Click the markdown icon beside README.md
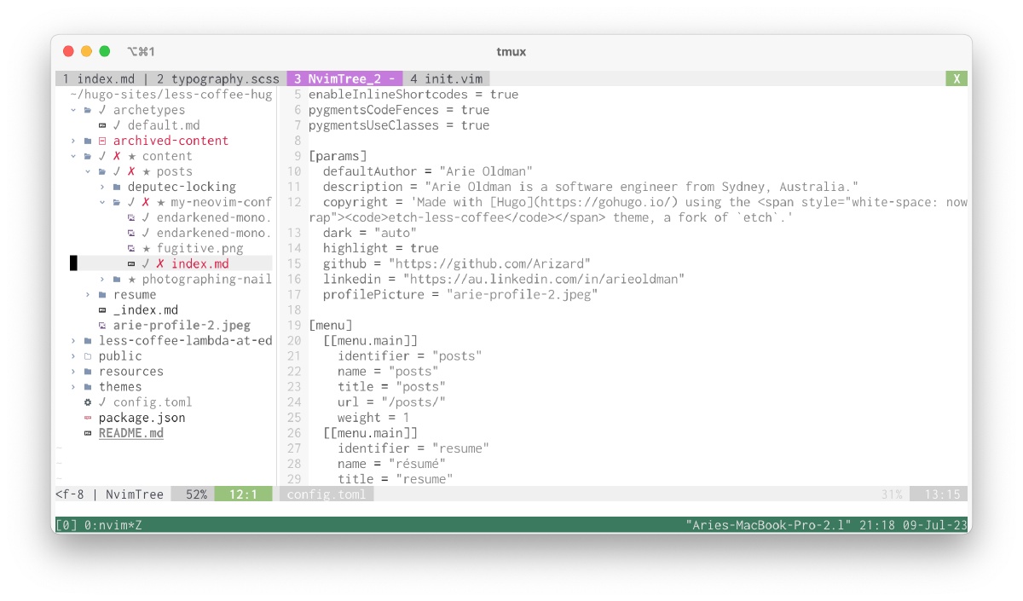Screen dimensions: 1023x601 pos(88,433)
